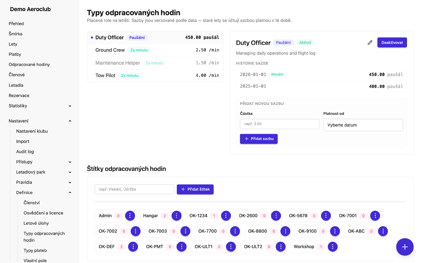This screenshot has width=421, height=263.
Task: Open the three-dot menu for Hangar tag
Action: point(177,216)
